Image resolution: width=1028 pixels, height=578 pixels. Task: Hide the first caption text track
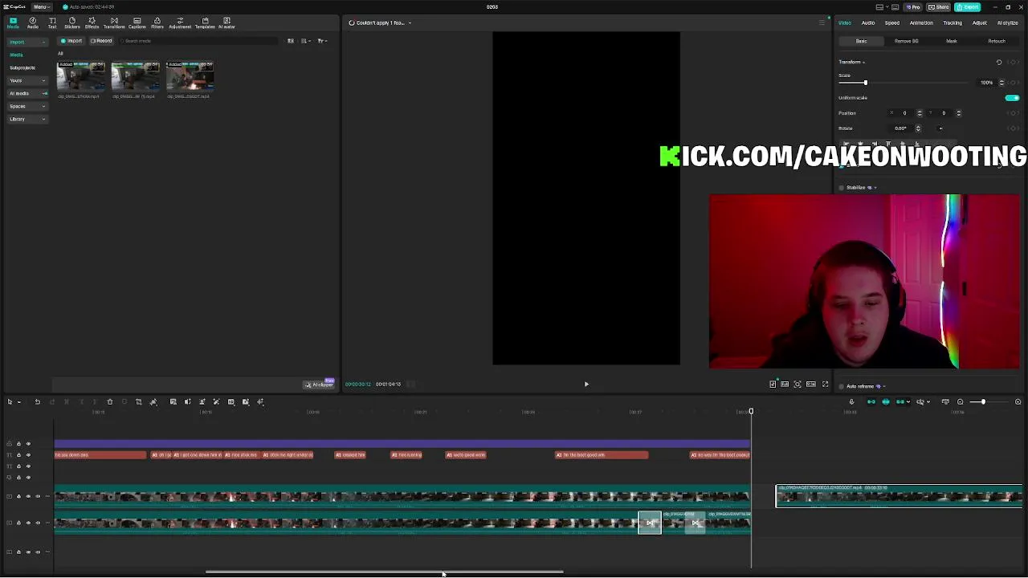point(28,455)
